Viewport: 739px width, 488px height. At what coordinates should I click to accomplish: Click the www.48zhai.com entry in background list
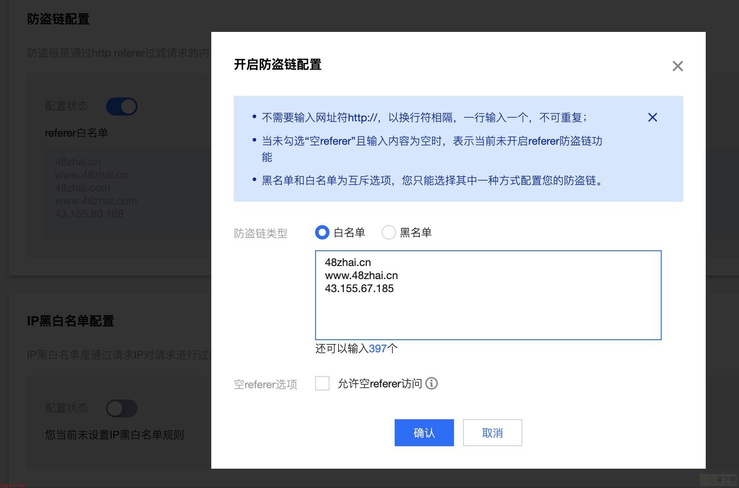pyautogui.click(x=96, y=201)
